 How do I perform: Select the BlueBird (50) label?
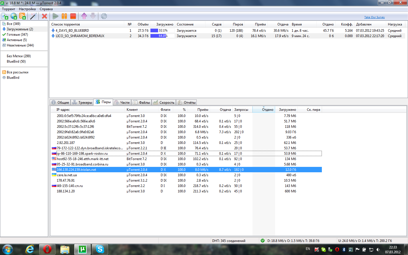(16, 61)
